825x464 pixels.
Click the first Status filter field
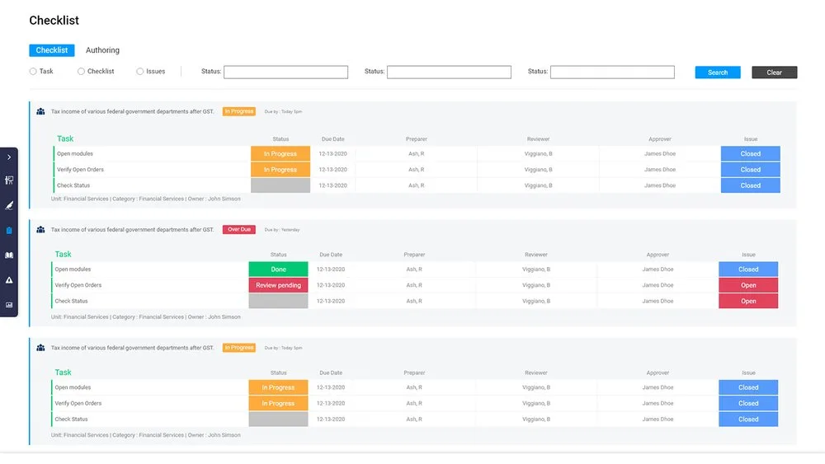(x=285, y=72)
